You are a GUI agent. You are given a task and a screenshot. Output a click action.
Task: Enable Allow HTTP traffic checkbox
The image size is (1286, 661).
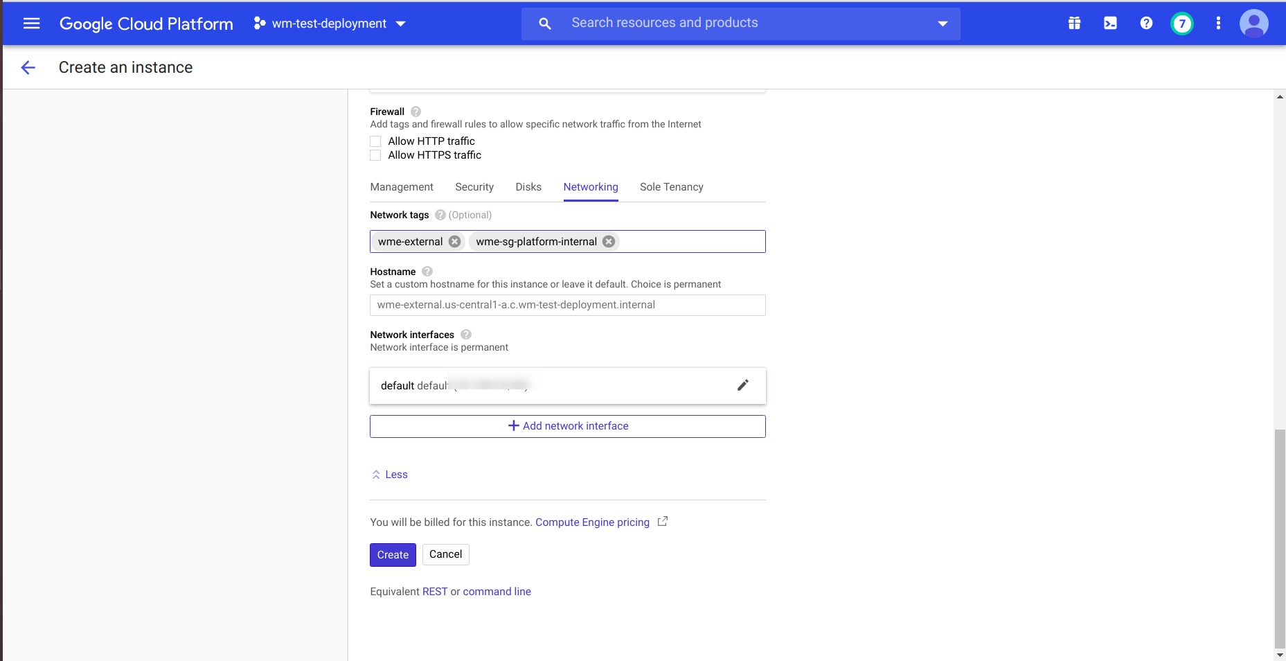(376, 141)
